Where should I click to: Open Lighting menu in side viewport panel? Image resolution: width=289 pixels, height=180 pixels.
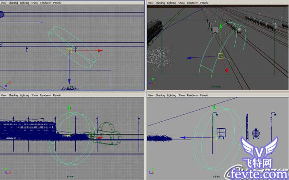(x=172, y=95)
